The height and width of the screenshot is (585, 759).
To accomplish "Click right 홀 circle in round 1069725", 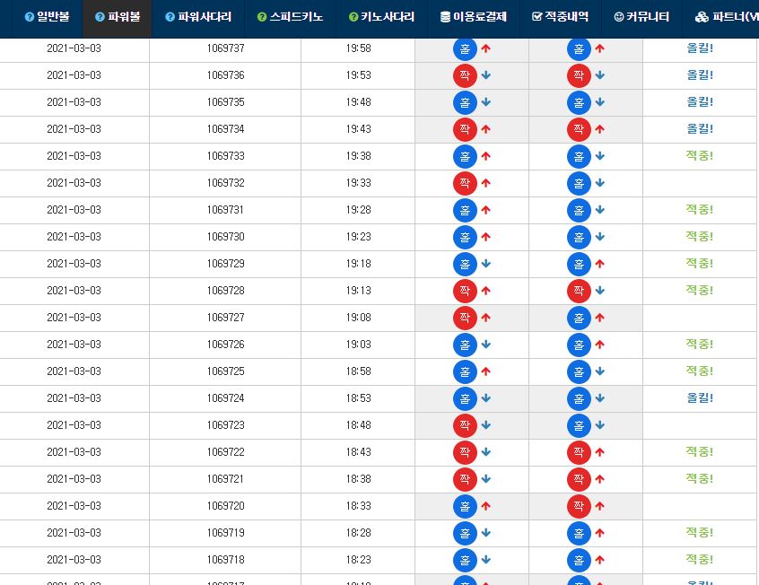I will pyautogui.click(x=579, y=371).
